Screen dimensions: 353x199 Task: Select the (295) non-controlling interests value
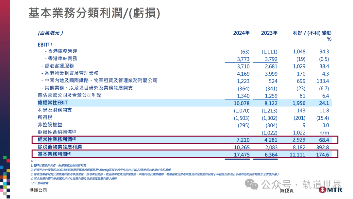244,126
